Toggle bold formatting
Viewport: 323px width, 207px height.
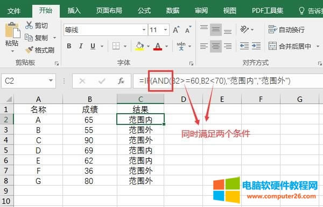click(69, 46)
